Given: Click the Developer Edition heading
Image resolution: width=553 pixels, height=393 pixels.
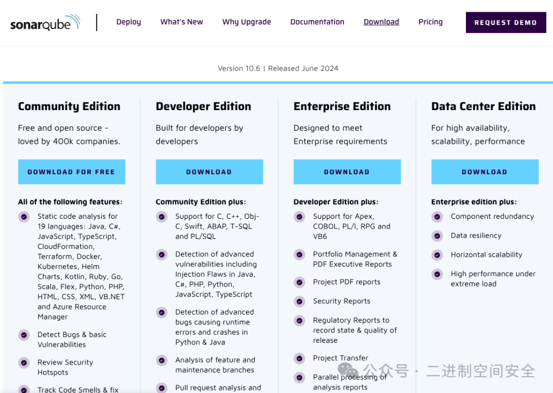Looking at the screenshot, I should coord(203,106).
